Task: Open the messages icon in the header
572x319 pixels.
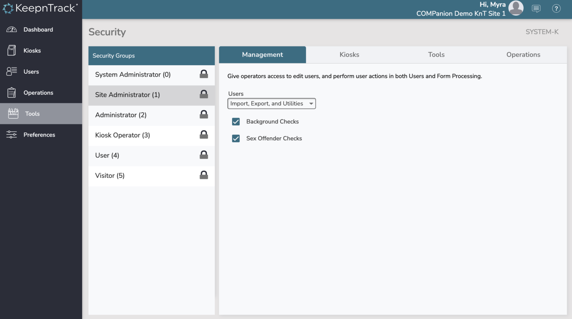Action: [536, 8]
